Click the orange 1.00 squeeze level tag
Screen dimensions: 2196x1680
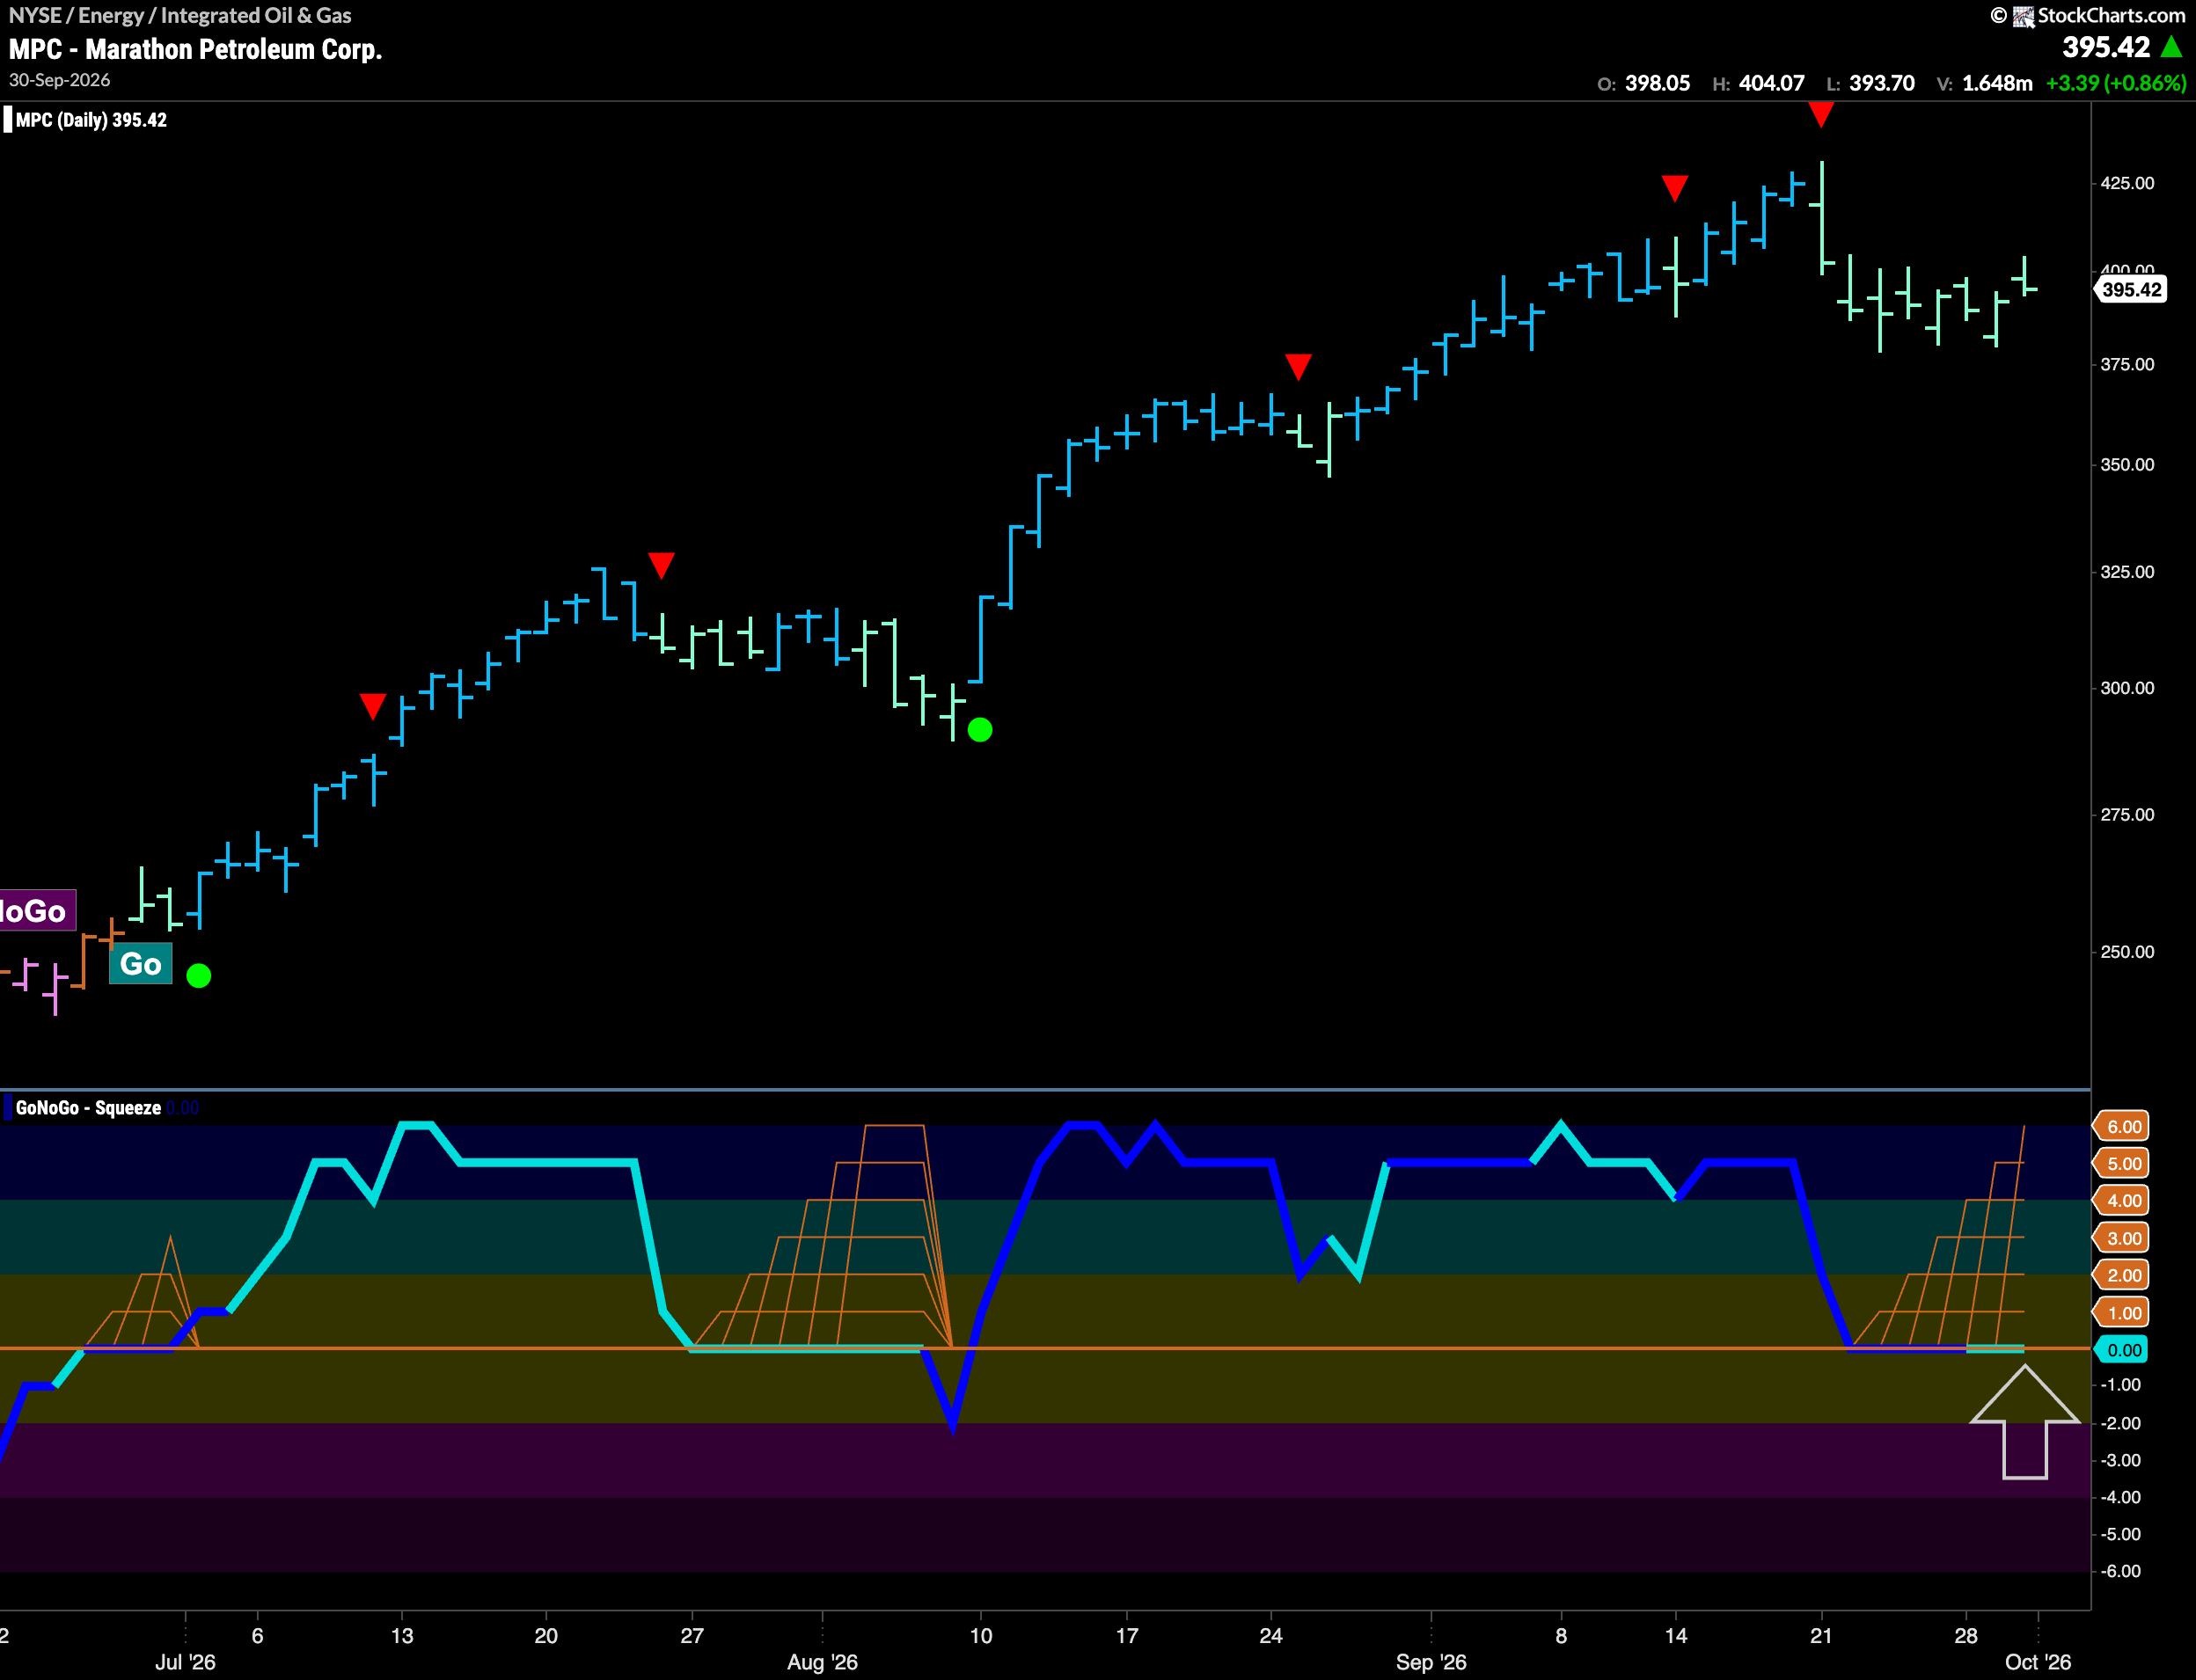[2122, 1314]
